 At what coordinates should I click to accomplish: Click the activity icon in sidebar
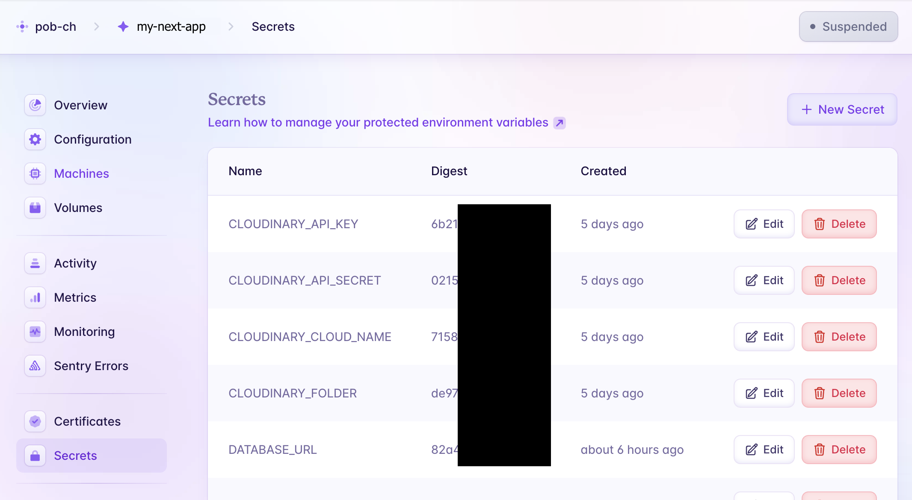click(x=35, y=263)
